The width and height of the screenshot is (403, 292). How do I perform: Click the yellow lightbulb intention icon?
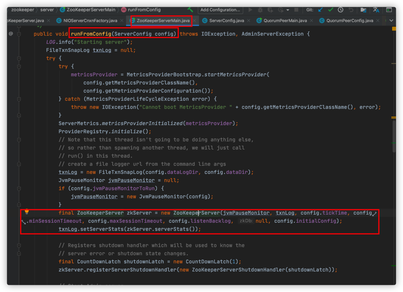pos(27,212)
